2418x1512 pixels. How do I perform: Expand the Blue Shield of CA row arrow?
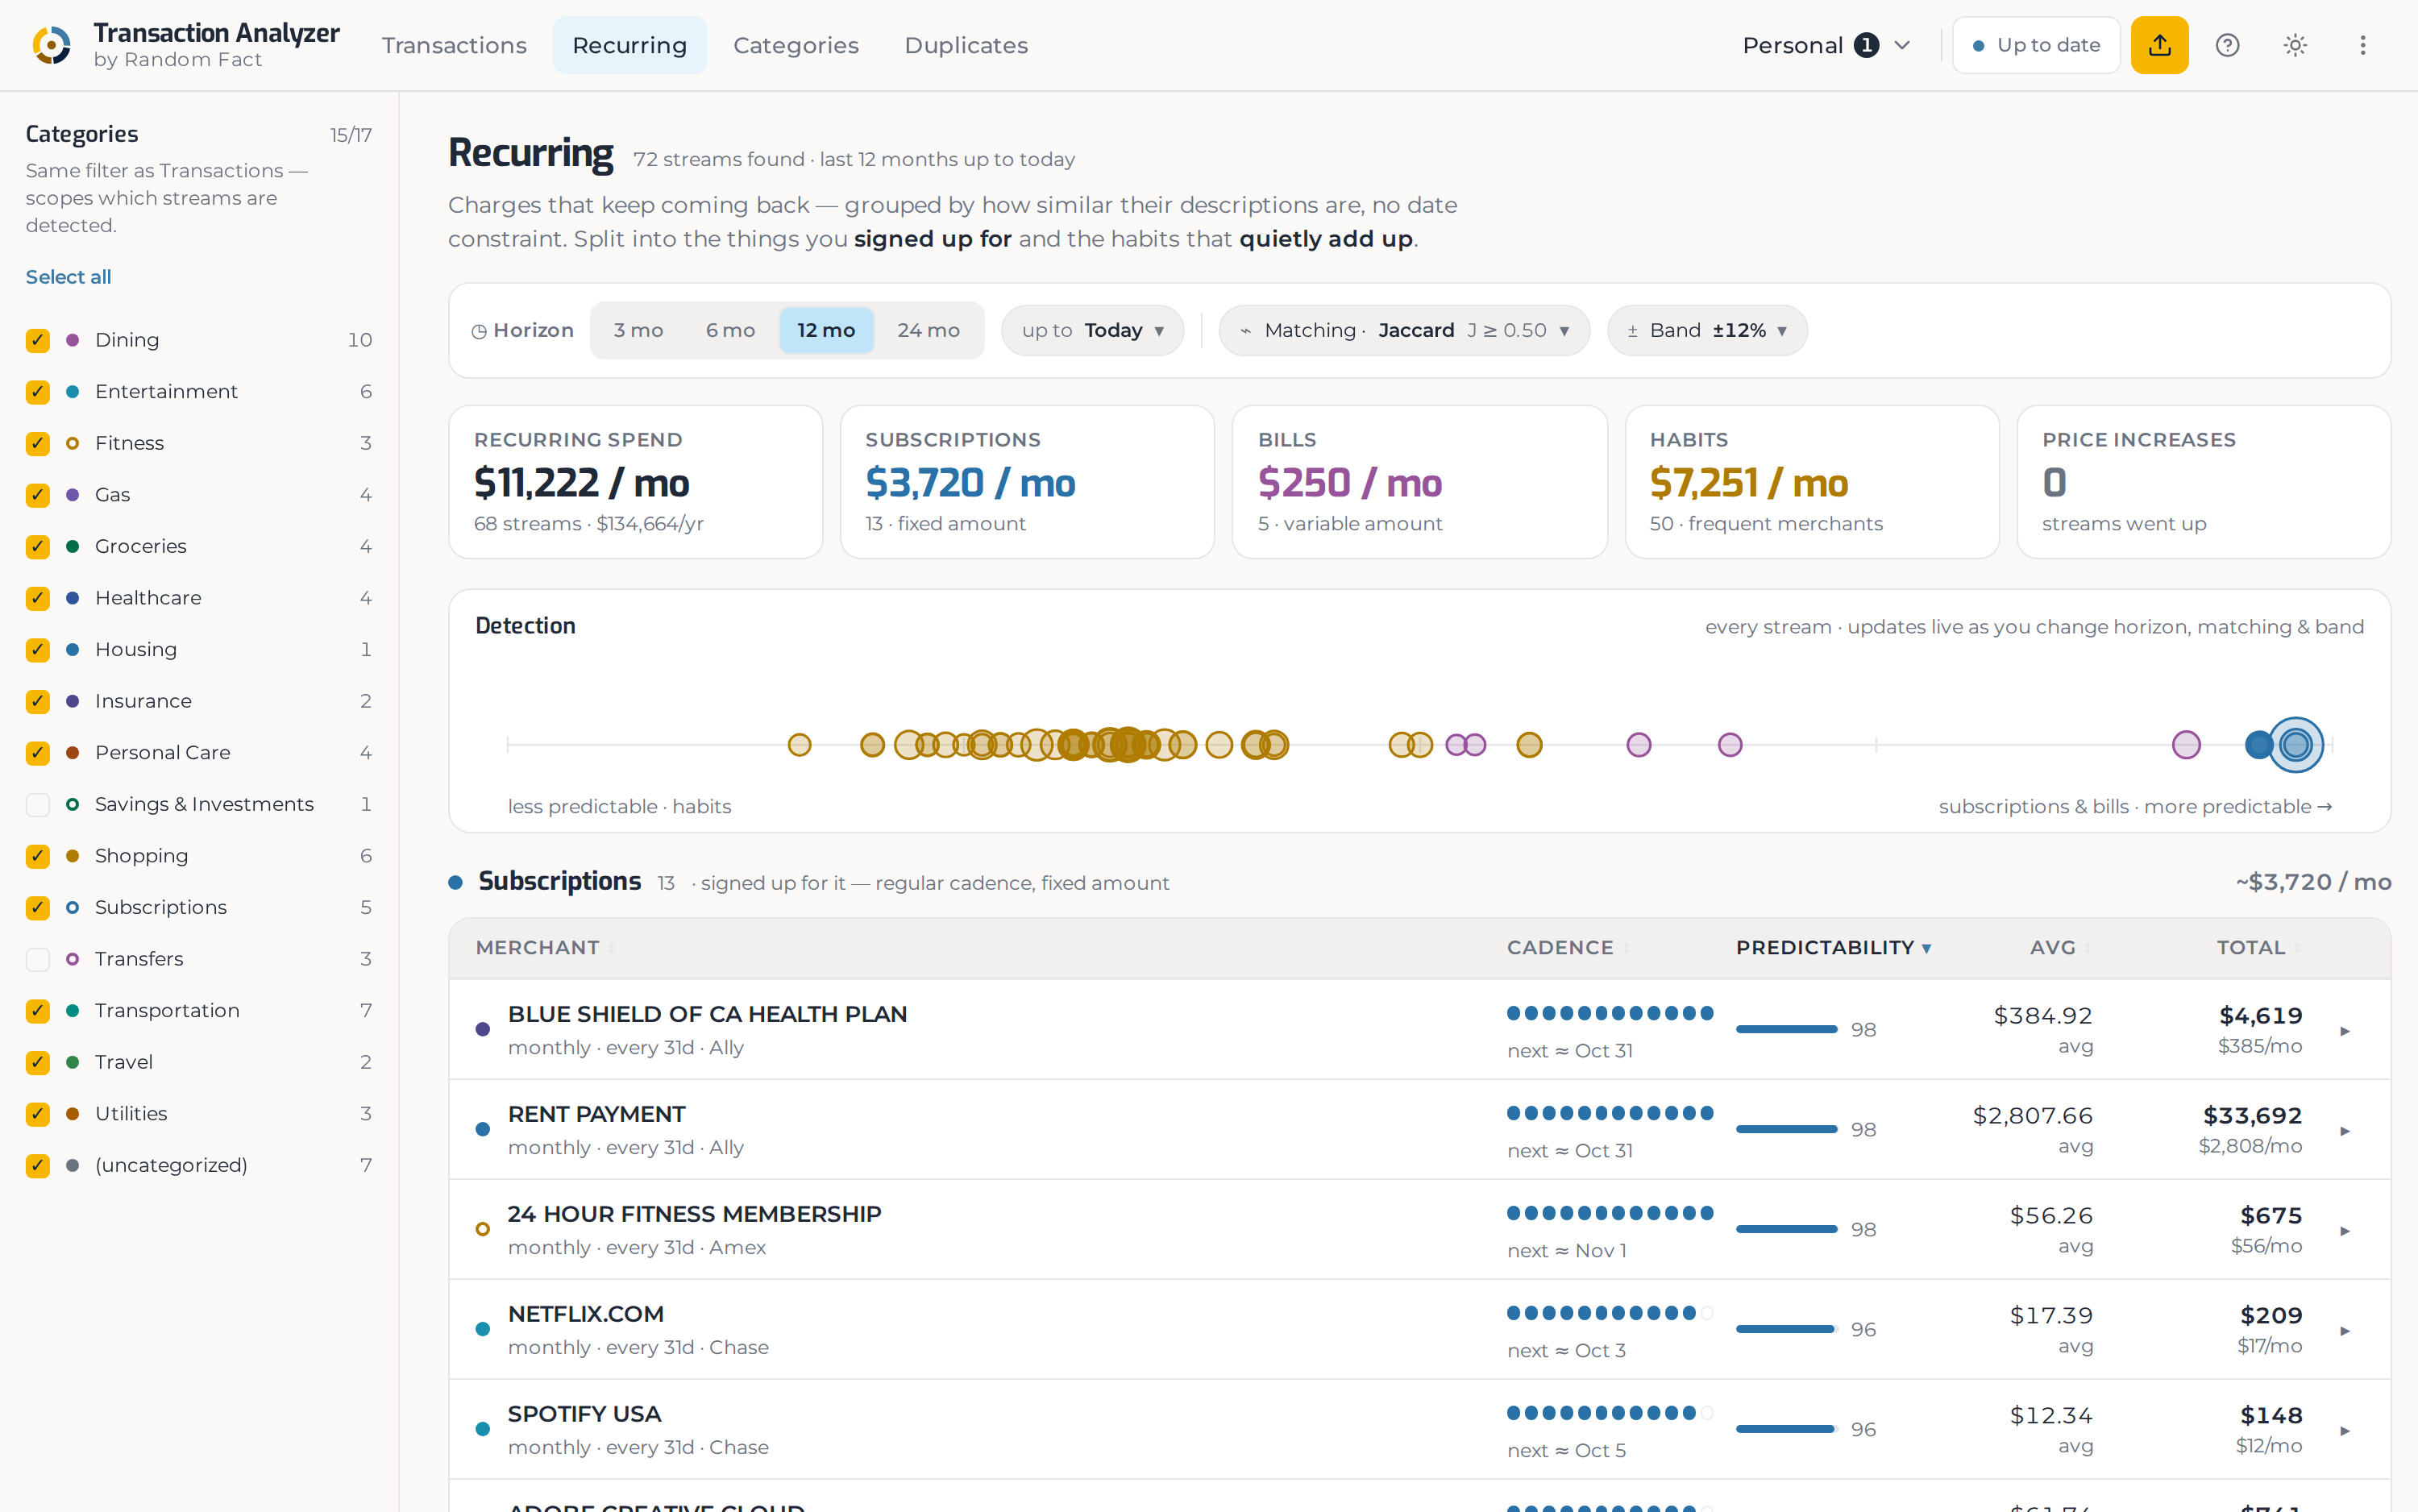tap(2344, 1030)
